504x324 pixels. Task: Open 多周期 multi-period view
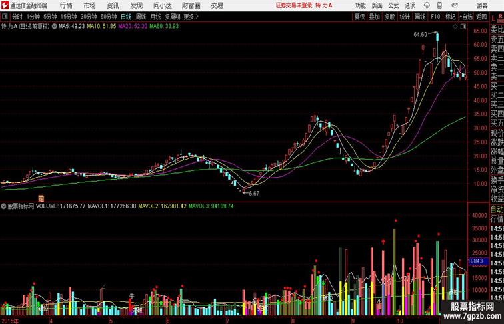click(173, 17)
